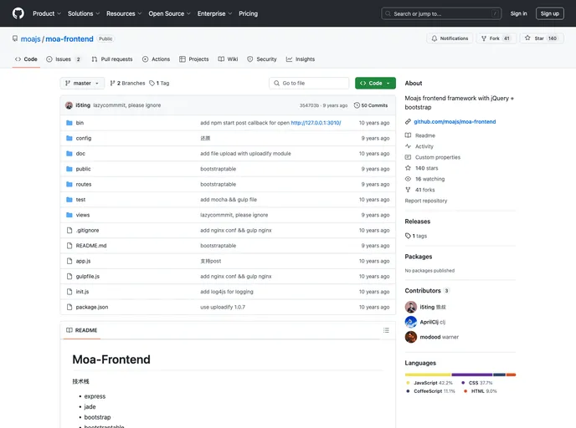Open the bin folder icon
Viewport: 576px width, 428px height.
point(69,123)
